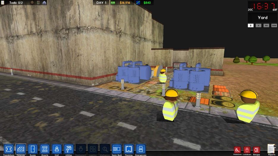Click the Todo 0/2 label

(16, 3)
